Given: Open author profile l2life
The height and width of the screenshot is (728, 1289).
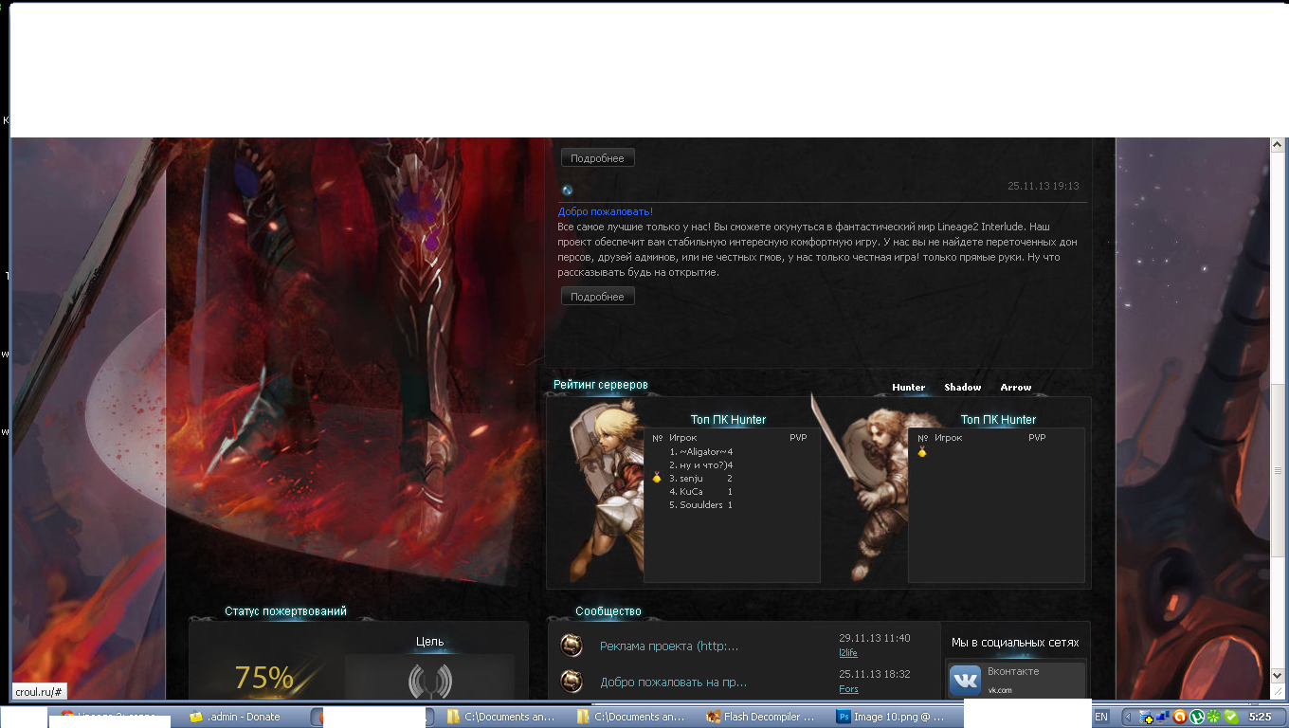Looking at the screenshot, I should pos(848,653).
